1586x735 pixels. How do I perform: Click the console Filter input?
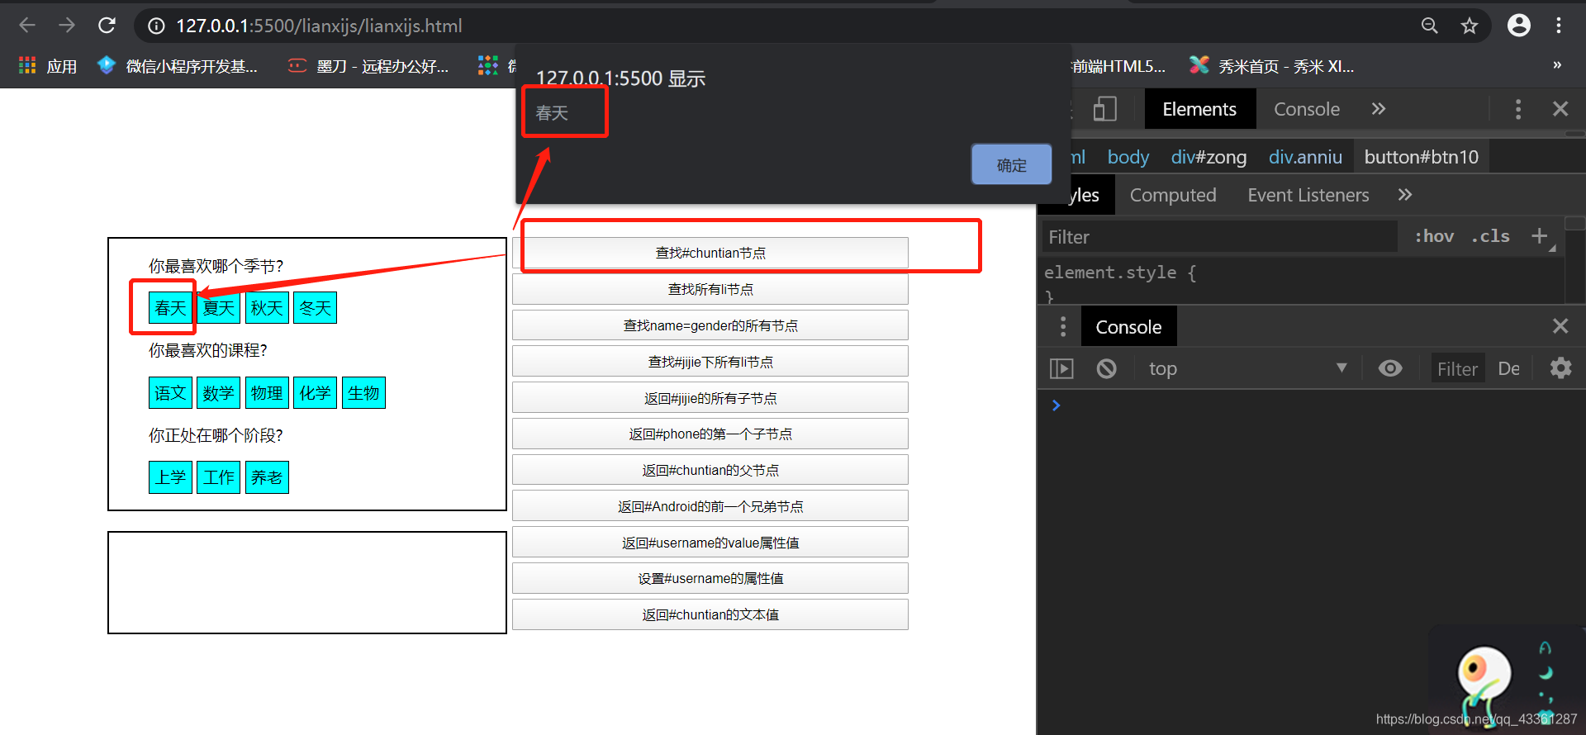[1458, 368]
